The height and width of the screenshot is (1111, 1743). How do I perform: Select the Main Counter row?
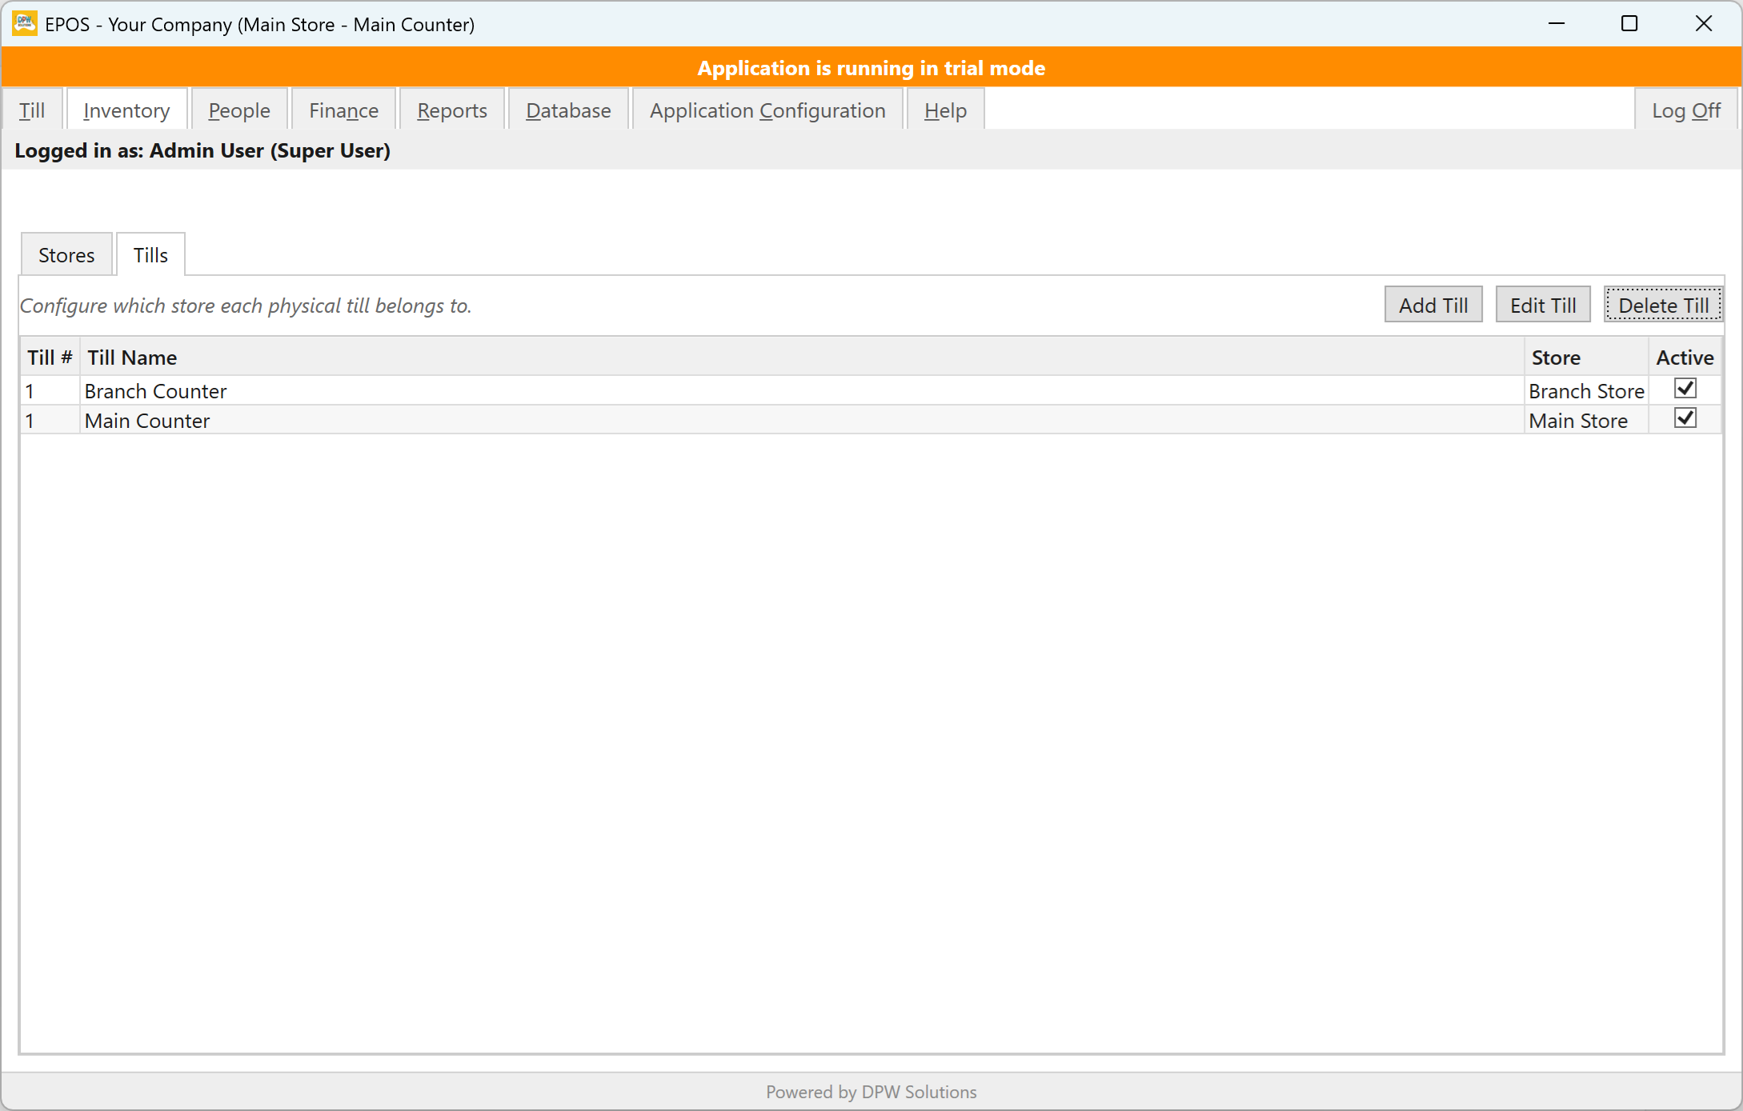[x=871, y=420]
